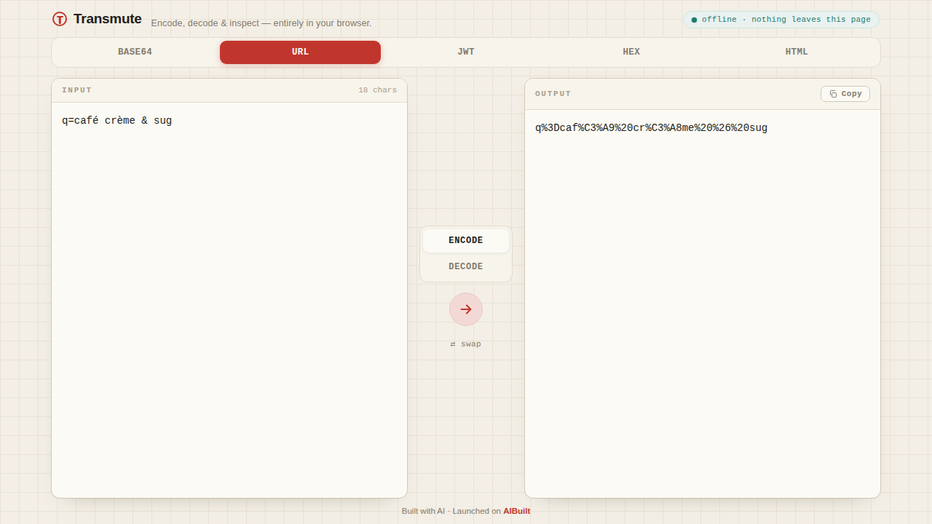Switch to the HEX tab

pos(631,52)
